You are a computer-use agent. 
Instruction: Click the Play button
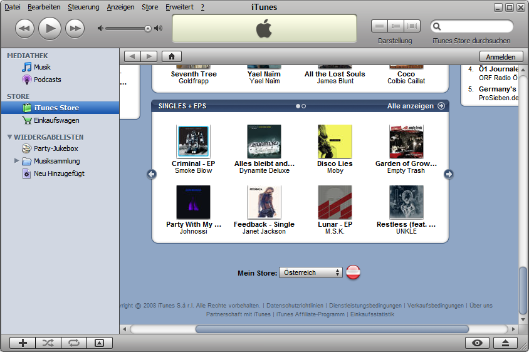(x=50, y=28)
